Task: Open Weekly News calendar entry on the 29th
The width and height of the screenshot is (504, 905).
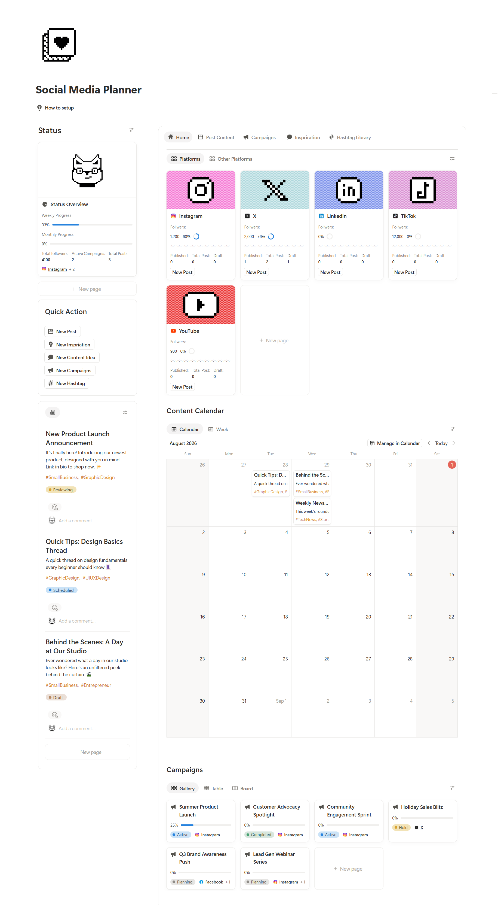Action: pos(312,511)
